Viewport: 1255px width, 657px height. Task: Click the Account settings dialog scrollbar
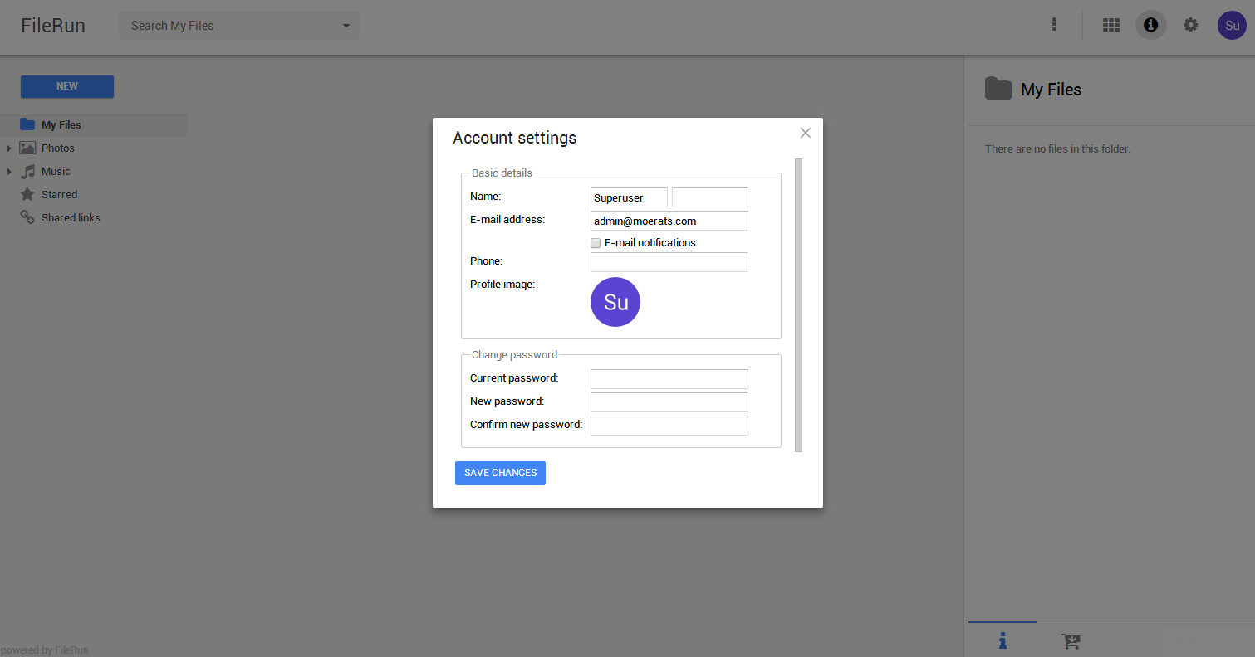point(798,304)
